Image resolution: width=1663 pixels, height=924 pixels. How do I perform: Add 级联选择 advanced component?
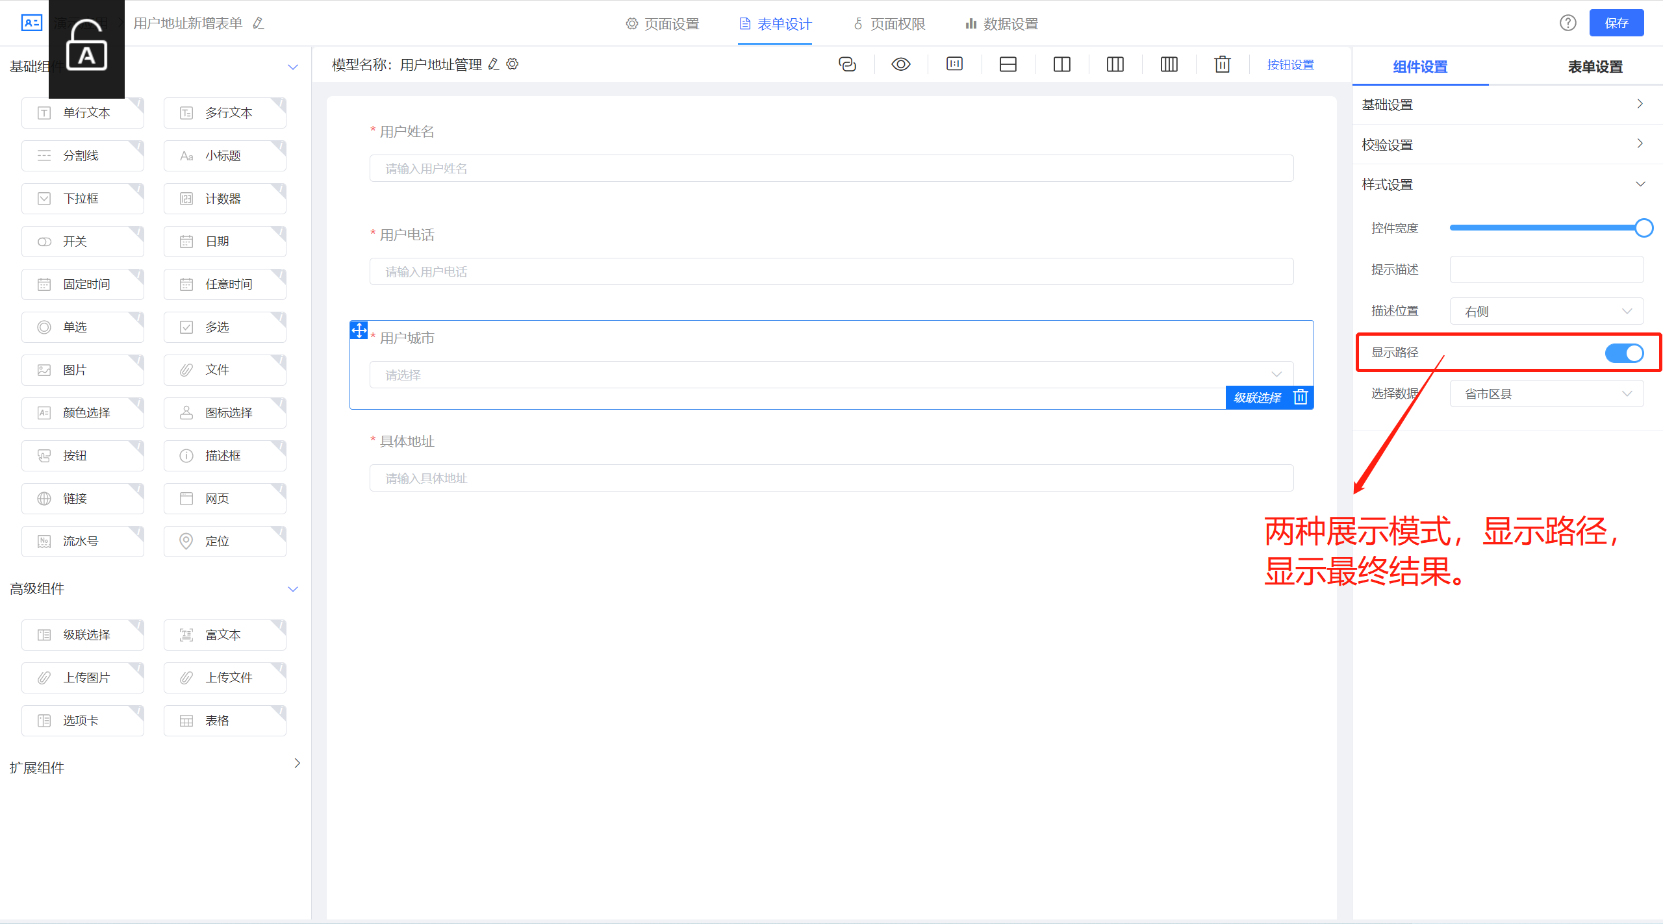click(83, 635)
